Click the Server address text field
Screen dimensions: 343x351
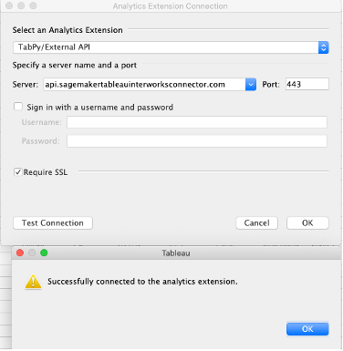pos(144,85)
